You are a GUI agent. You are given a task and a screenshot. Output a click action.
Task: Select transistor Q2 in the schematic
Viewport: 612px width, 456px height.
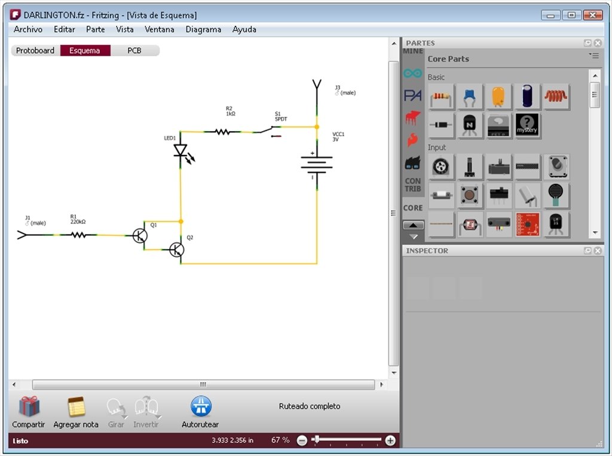(177, 250)
